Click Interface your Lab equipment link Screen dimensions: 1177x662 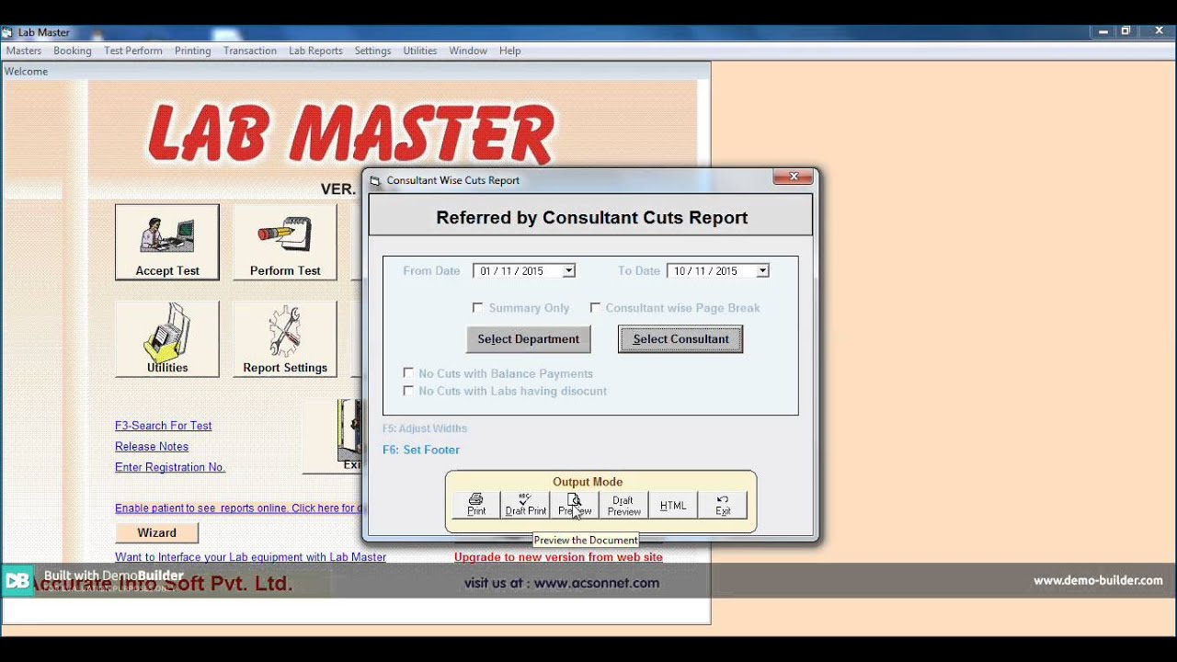point(250,557)
